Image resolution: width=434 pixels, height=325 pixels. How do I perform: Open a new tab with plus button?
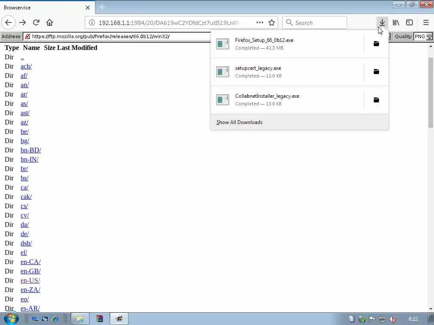tap(102, 7)
